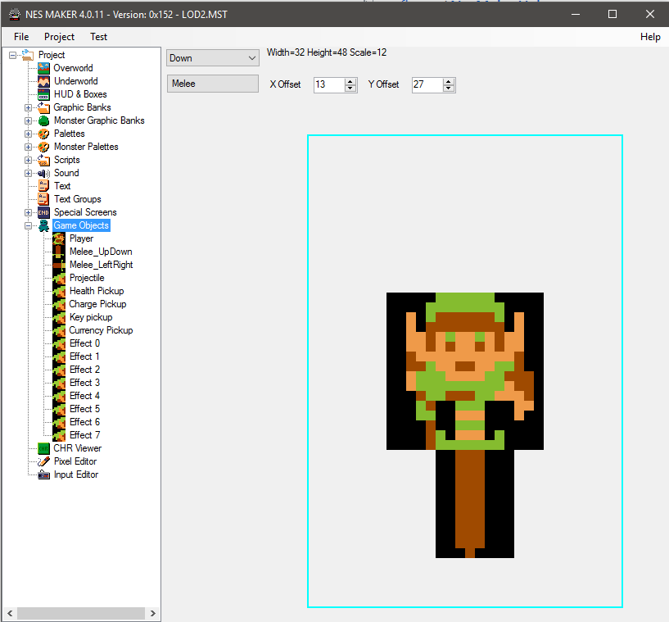669x622 pixels.
Task: Click the Project root folder icon
Action: (28, 55)
